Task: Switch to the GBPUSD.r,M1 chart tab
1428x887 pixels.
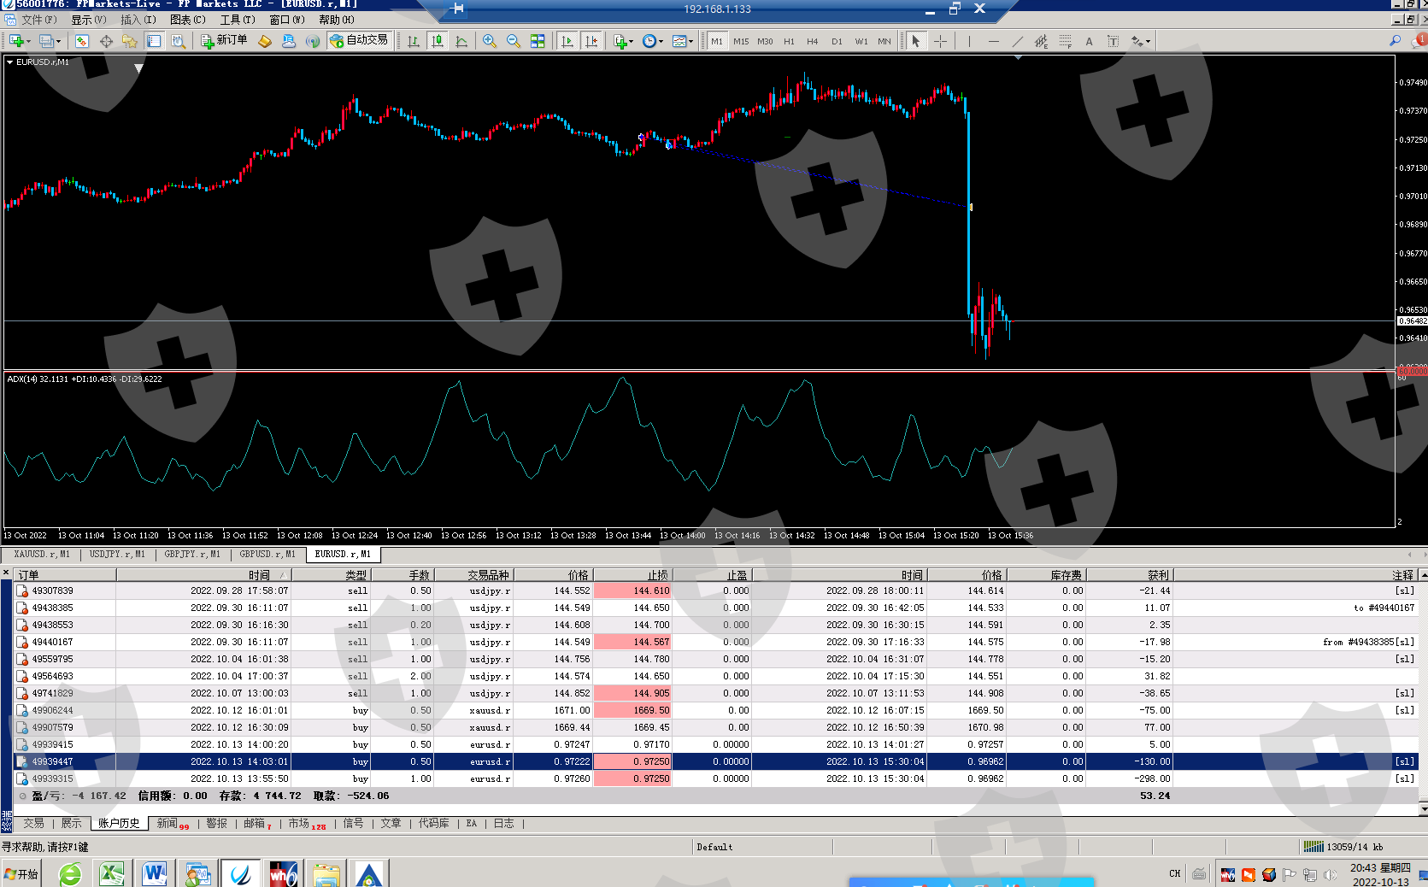Action: [267, 555]
